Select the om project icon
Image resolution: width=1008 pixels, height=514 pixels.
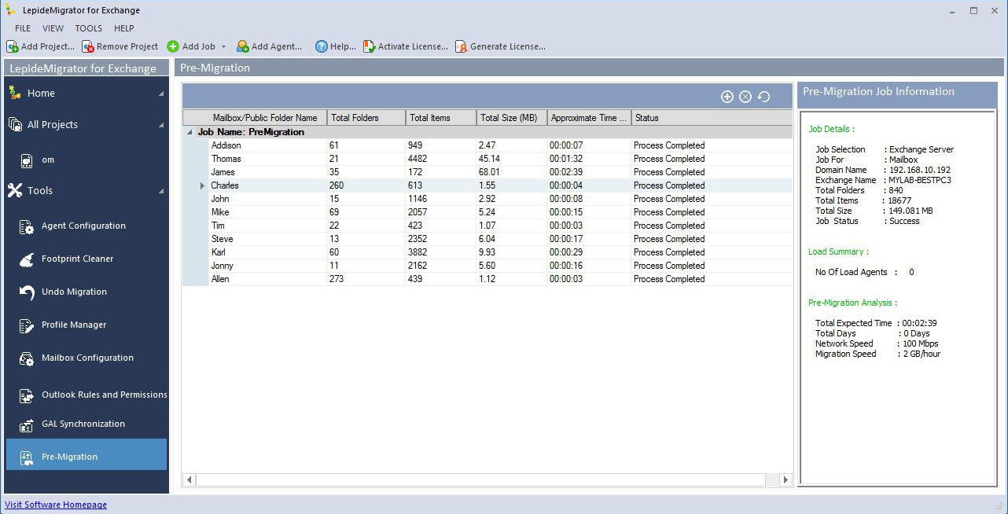[26, 160]
